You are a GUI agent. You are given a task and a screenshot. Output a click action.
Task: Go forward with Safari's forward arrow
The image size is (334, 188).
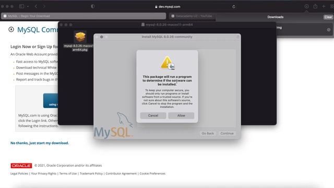click(x=44, y=6)
